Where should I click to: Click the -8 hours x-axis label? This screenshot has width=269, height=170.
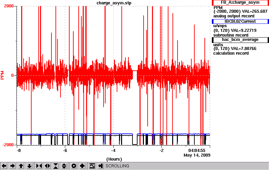(x=18, y=151)
